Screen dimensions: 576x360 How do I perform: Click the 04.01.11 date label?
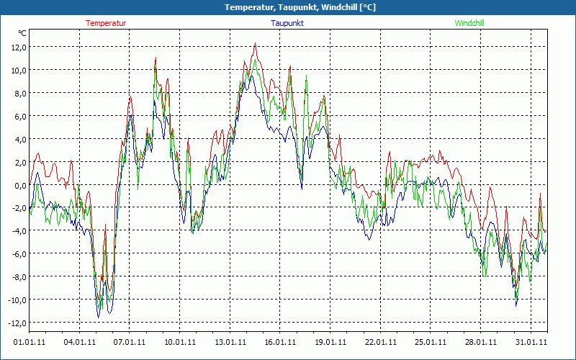pyautogui.click(x=79, y=342)
